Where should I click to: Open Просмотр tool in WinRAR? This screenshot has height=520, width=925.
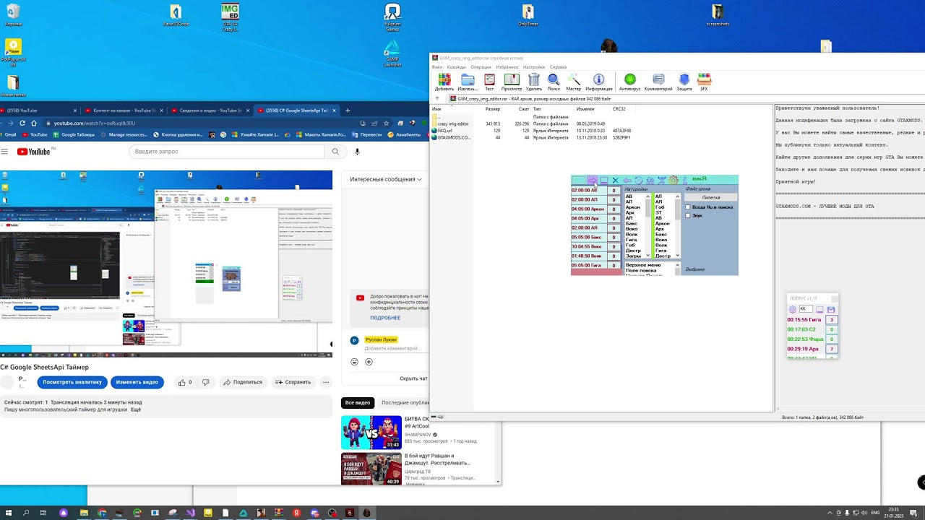512,82
